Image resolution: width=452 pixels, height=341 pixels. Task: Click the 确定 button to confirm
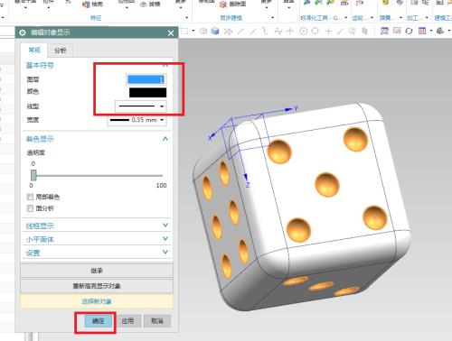[x=98, y=321]
